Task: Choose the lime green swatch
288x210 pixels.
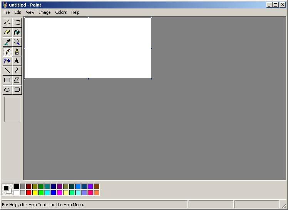Action: 41,193
